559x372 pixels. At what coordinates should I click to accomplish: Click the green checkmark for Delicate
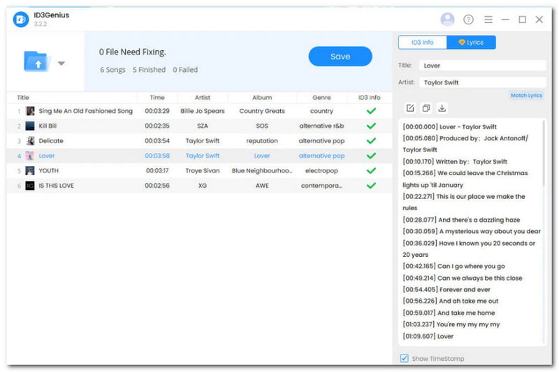point(371,140)
